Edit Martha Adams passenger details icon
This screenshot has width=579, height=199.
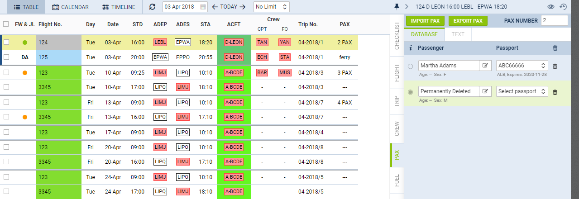click(x=486, y=66)
